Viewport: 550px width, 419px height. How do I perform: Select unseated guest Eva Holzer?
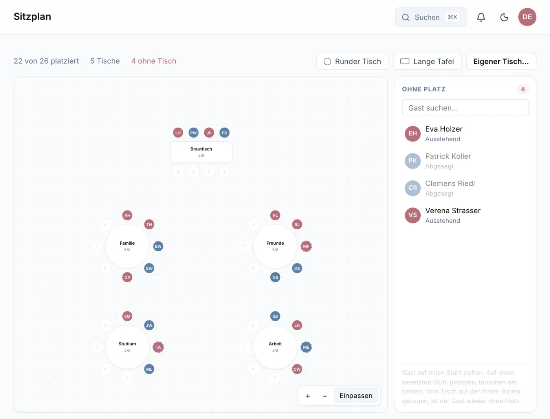point(466,134)
